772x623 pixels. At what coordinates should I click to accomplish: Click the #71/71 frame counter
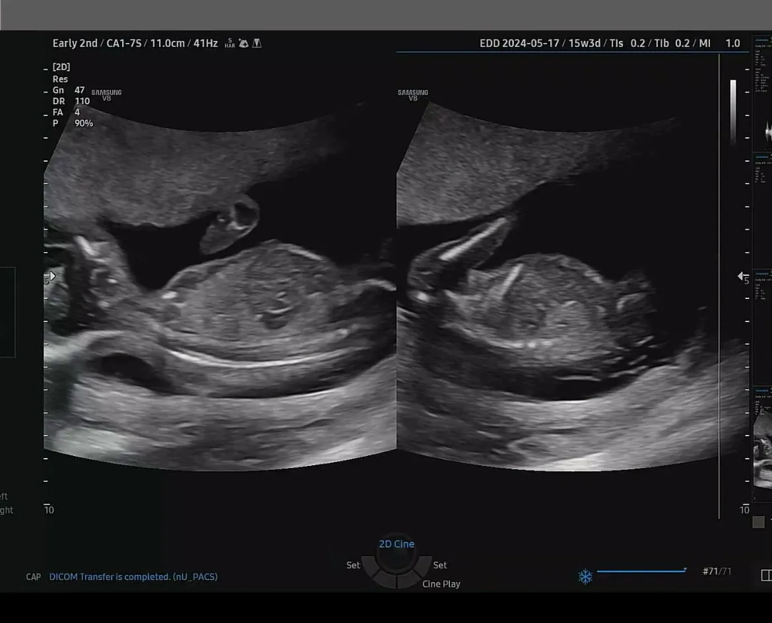tap(717, 572)
